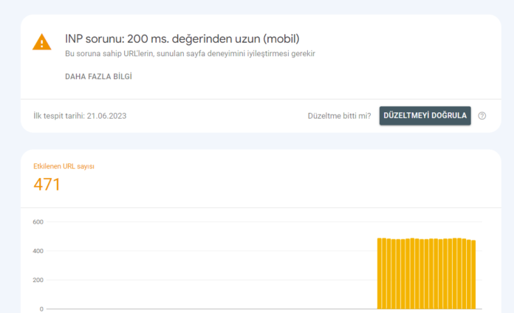Click the 'Düzeltme bitti mi?' label

coord(339,116)
